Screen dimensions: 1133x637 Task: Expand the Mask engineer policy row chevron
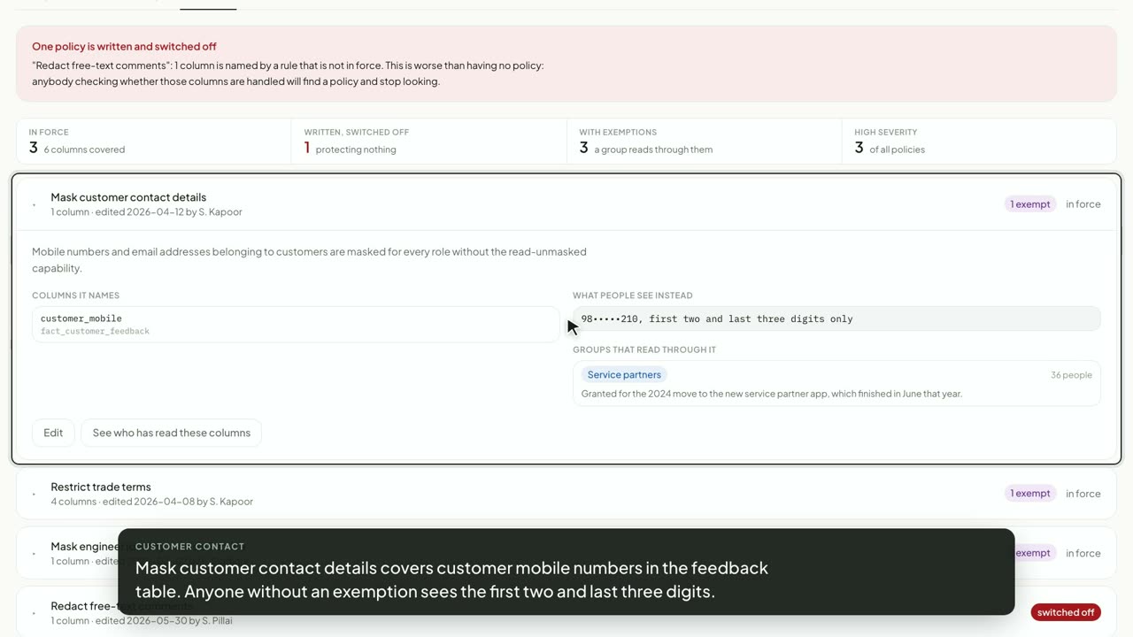[34, 554]
